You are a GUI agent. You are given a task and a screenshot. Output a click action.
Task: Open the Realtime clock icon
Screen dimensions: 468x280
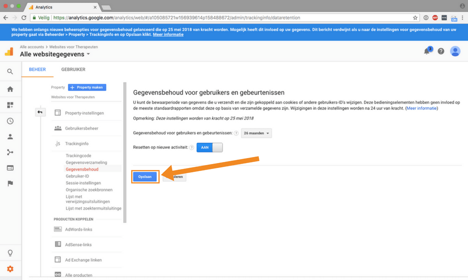[x=10, y=121]
